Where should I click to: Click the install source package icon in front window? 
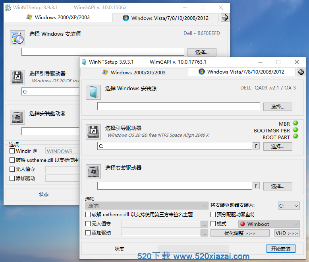tap(93, 92)
